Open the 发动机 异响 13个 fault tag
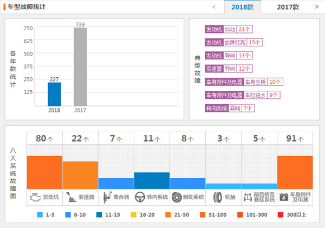The image size is (325, 228). click(x=229, y=56)
